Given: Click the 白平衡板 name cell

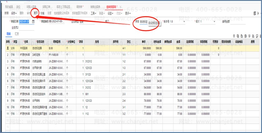Looking at the screenshot, I should [40, 101].
